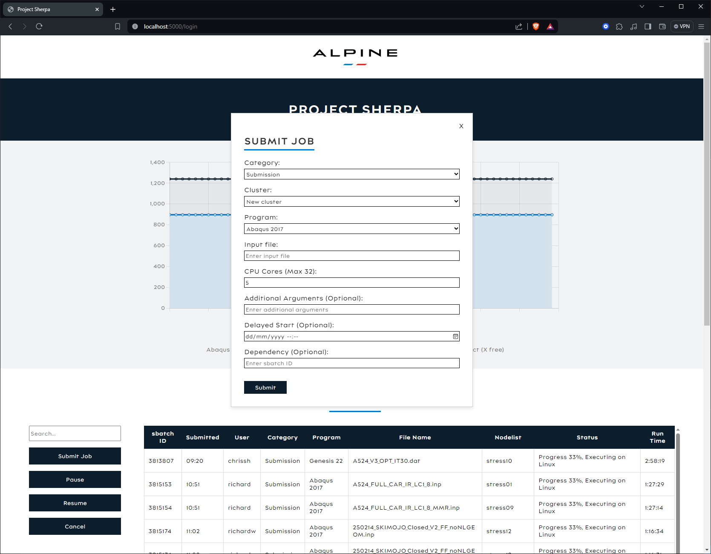The width and height of the screenshot is (711, 554).
Task: Open Brave Wallet icon
Action: [x=662, y=26]
